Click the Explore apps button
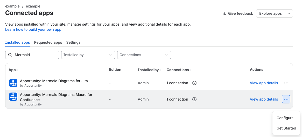This screenshot has width=302, height=137. [x=270, y=13]
